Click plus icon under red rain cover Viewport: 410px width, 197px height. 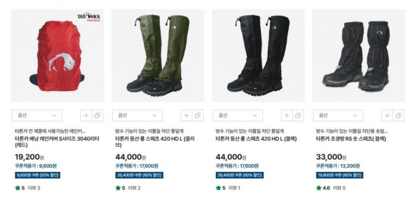(x=86, y=115)
